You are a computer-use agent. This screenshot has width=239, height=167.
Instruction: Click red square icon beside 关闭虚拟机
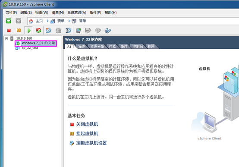(x=72, y=125)
